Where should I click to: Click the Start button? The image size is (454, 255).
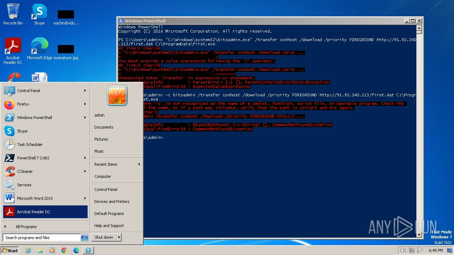[x=10, y=250]
